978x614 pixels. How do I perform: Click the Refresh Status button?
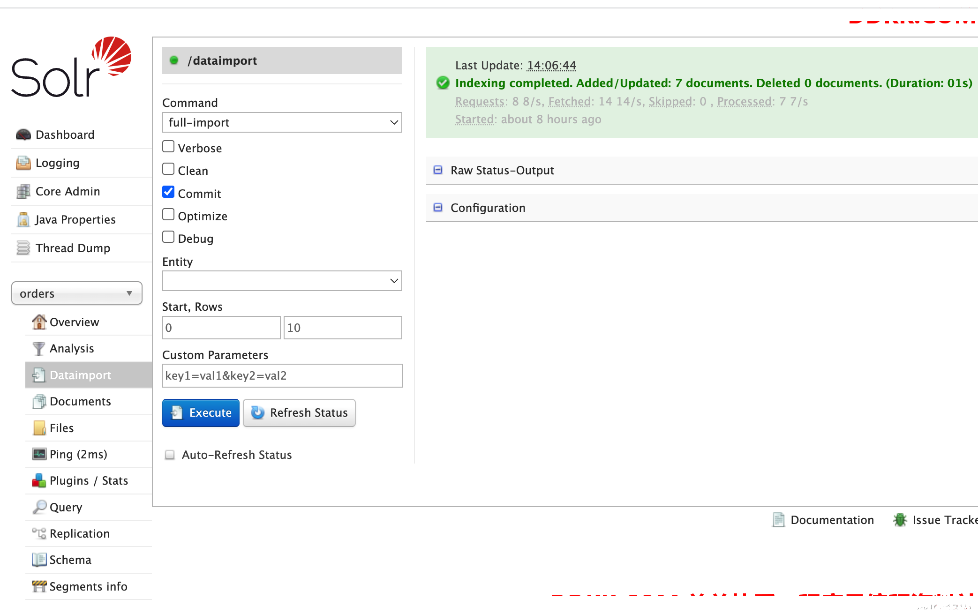coord(299,412)
